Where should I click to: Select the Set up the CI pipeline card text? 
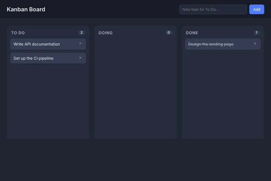coord(33,58)
